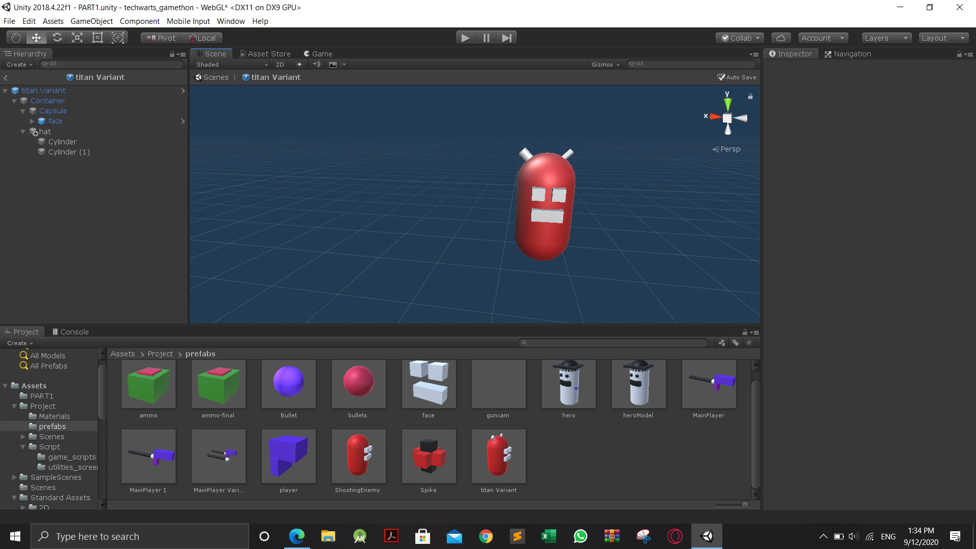Switch to the Console tab
The image size is (976, 549).
(71, 331)
